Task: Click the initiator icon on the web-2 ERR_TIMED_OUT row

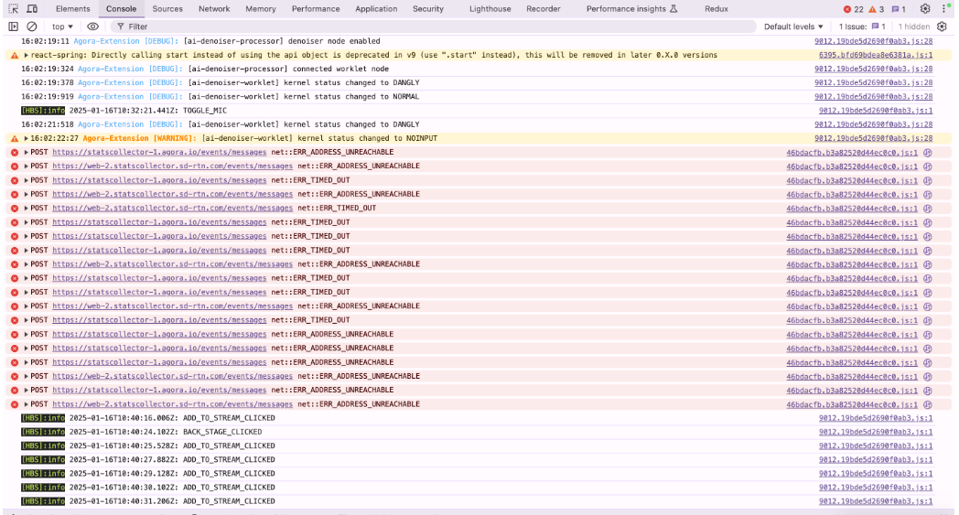Action: (x=927, y=209)
